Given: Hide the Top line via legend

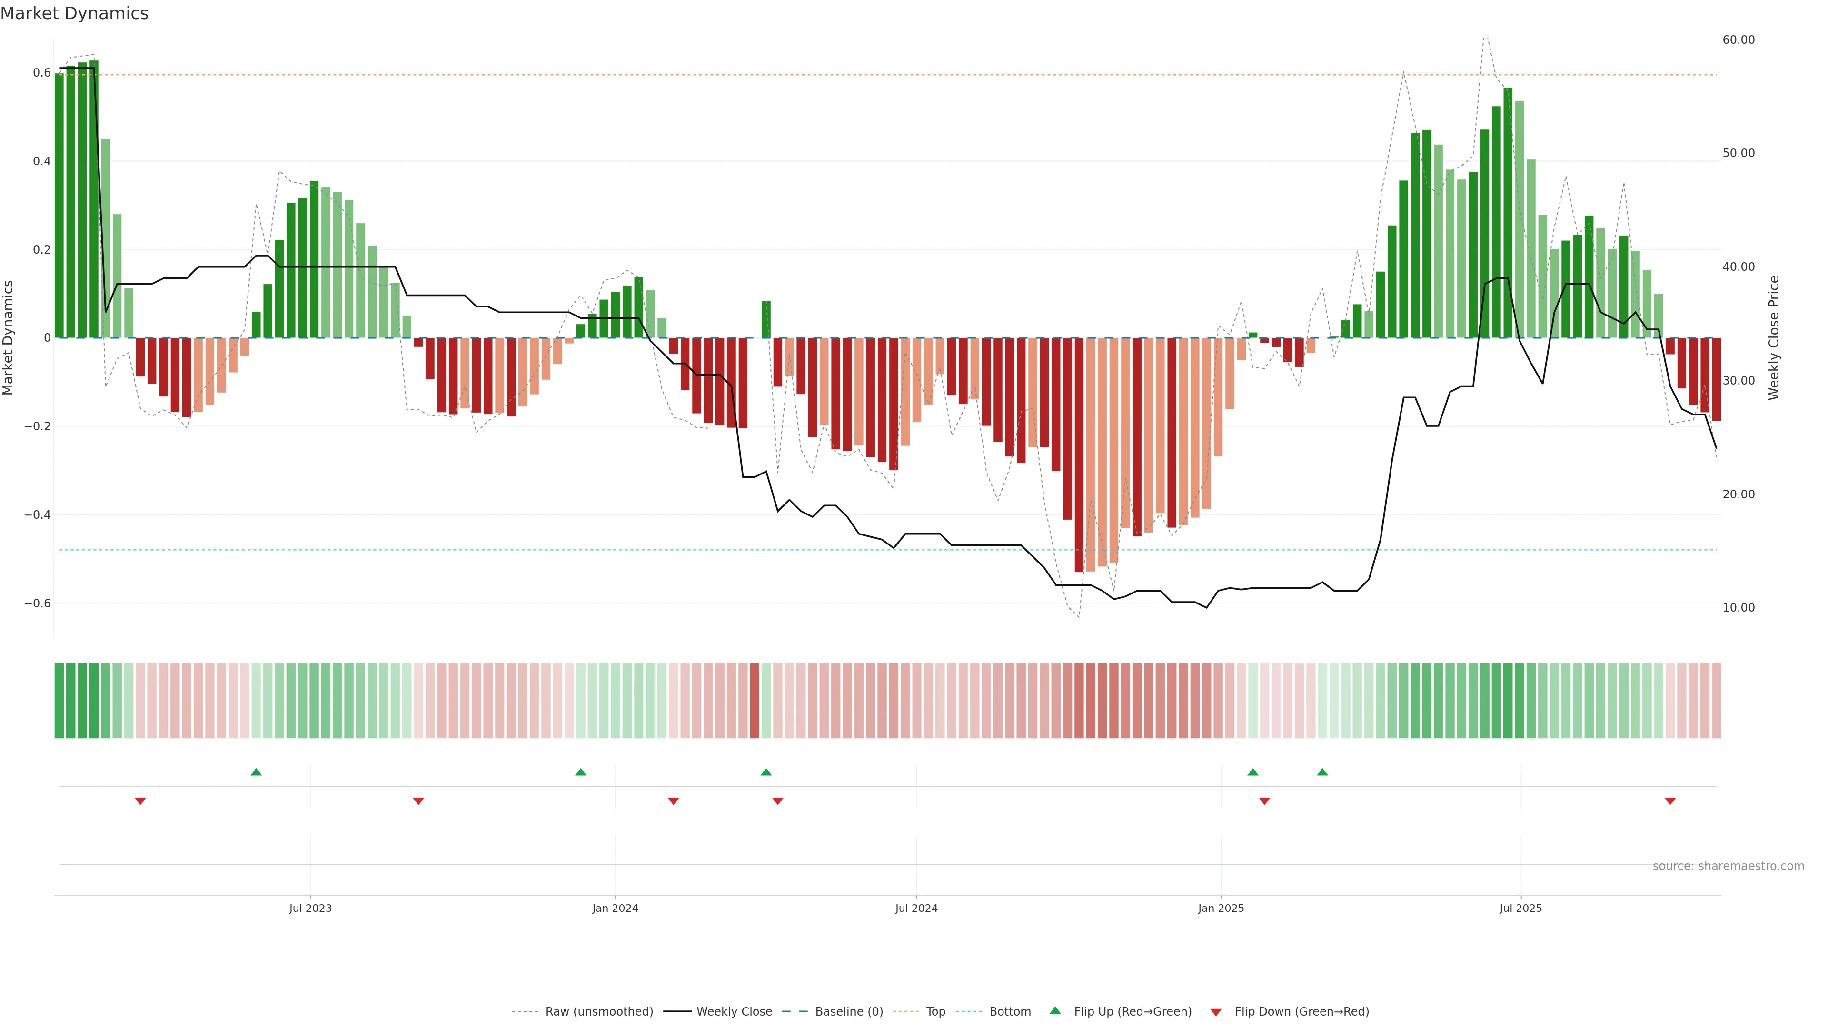Looking at the screenshot, I should (x=935, y=1012).
